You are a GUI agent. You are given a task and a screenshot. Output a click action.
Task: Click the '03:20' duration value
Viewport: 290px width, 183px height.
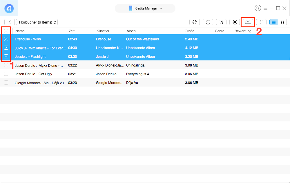72,82
